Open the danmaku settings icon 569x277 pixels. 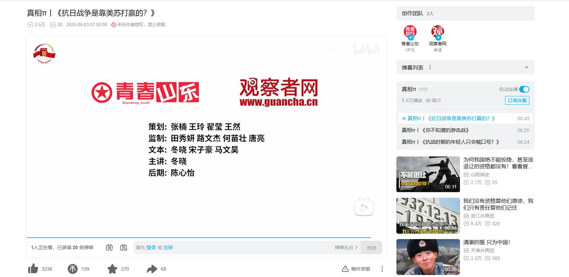[x=123, y=247]
